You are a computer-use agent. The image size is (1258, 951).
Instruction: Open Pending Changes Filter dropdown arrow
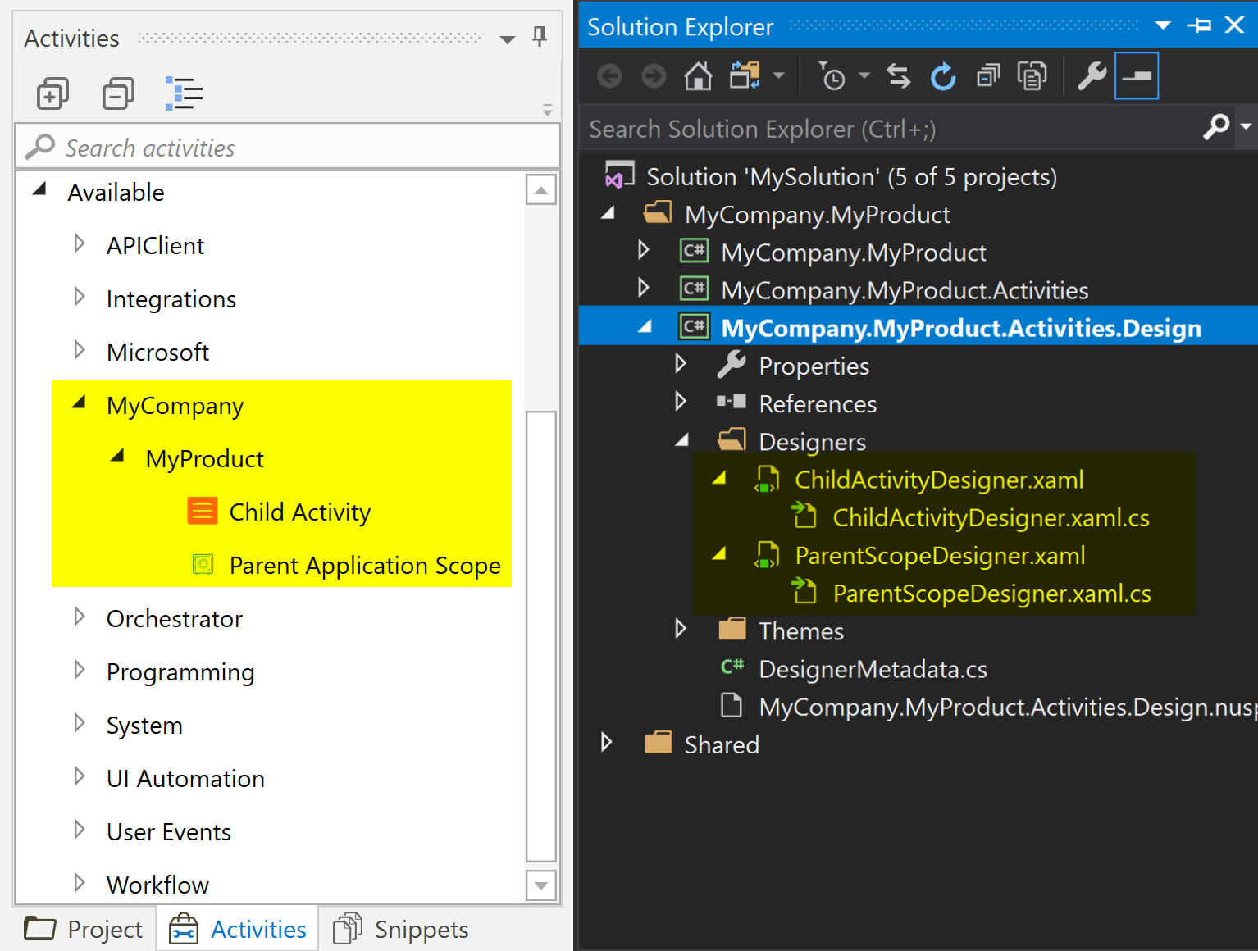[x=864, y=76]
